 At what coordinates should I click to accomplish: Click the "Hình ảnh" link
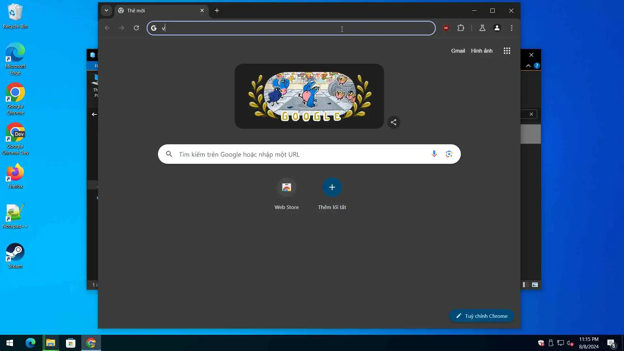click(x=482, y=51)
